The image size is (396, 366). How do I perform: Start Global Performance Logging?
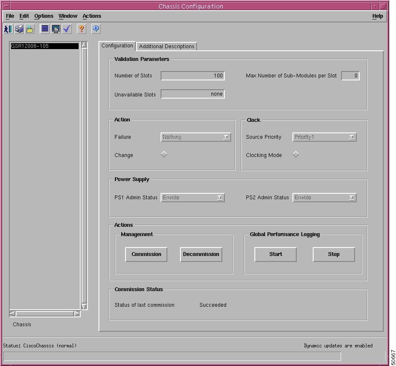click(x=276, y=254)
